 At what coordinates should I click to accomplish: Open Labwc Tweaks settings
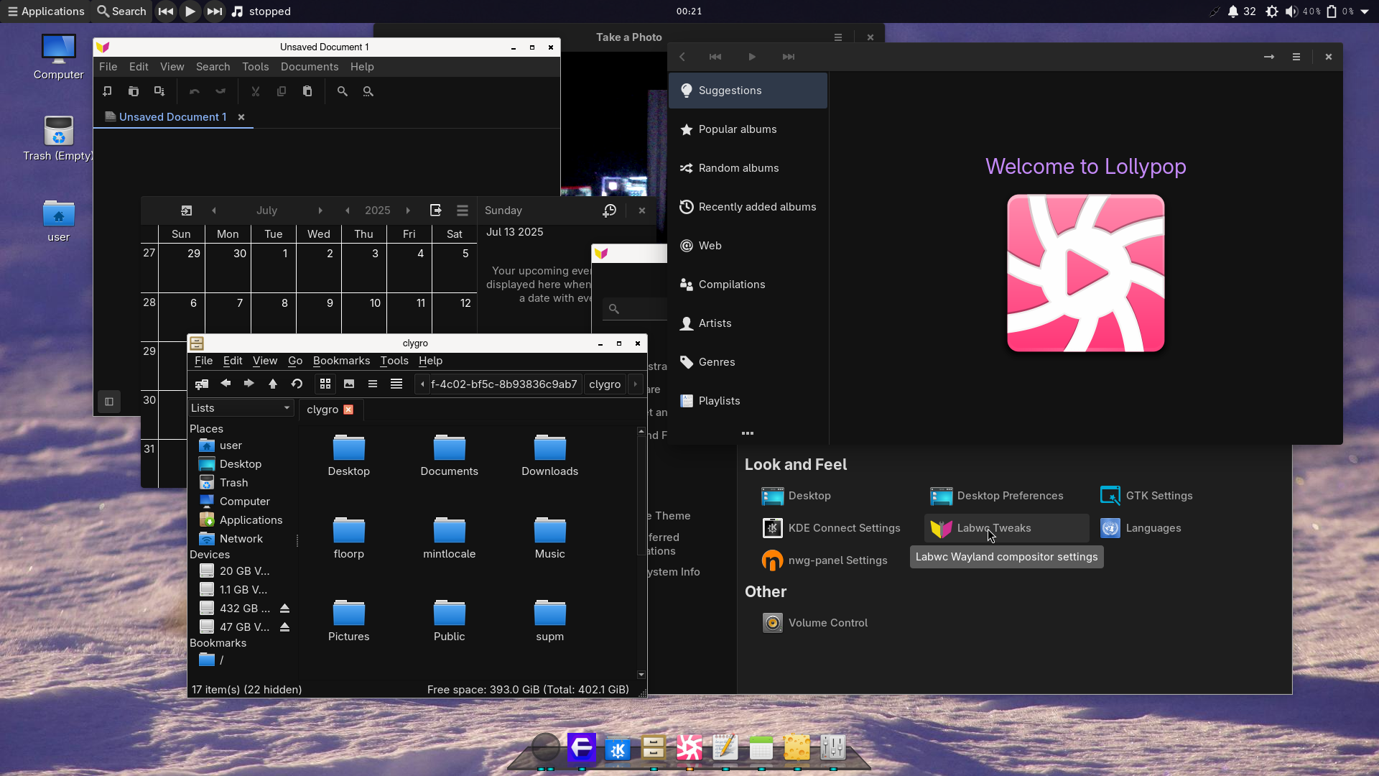(993, 528)
